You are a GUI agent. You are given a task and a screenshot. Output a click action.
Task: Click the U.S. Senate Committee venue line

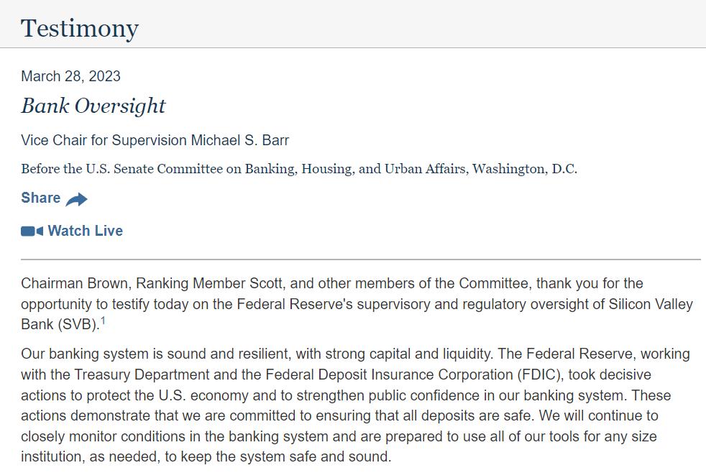pyautogui.click(x=299, y=169)
